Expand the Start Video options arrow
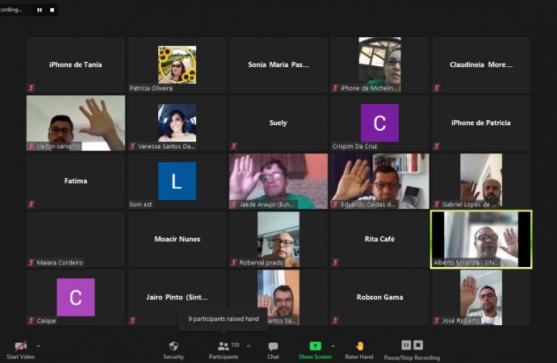The image size is (557, 363). [39, 345]
